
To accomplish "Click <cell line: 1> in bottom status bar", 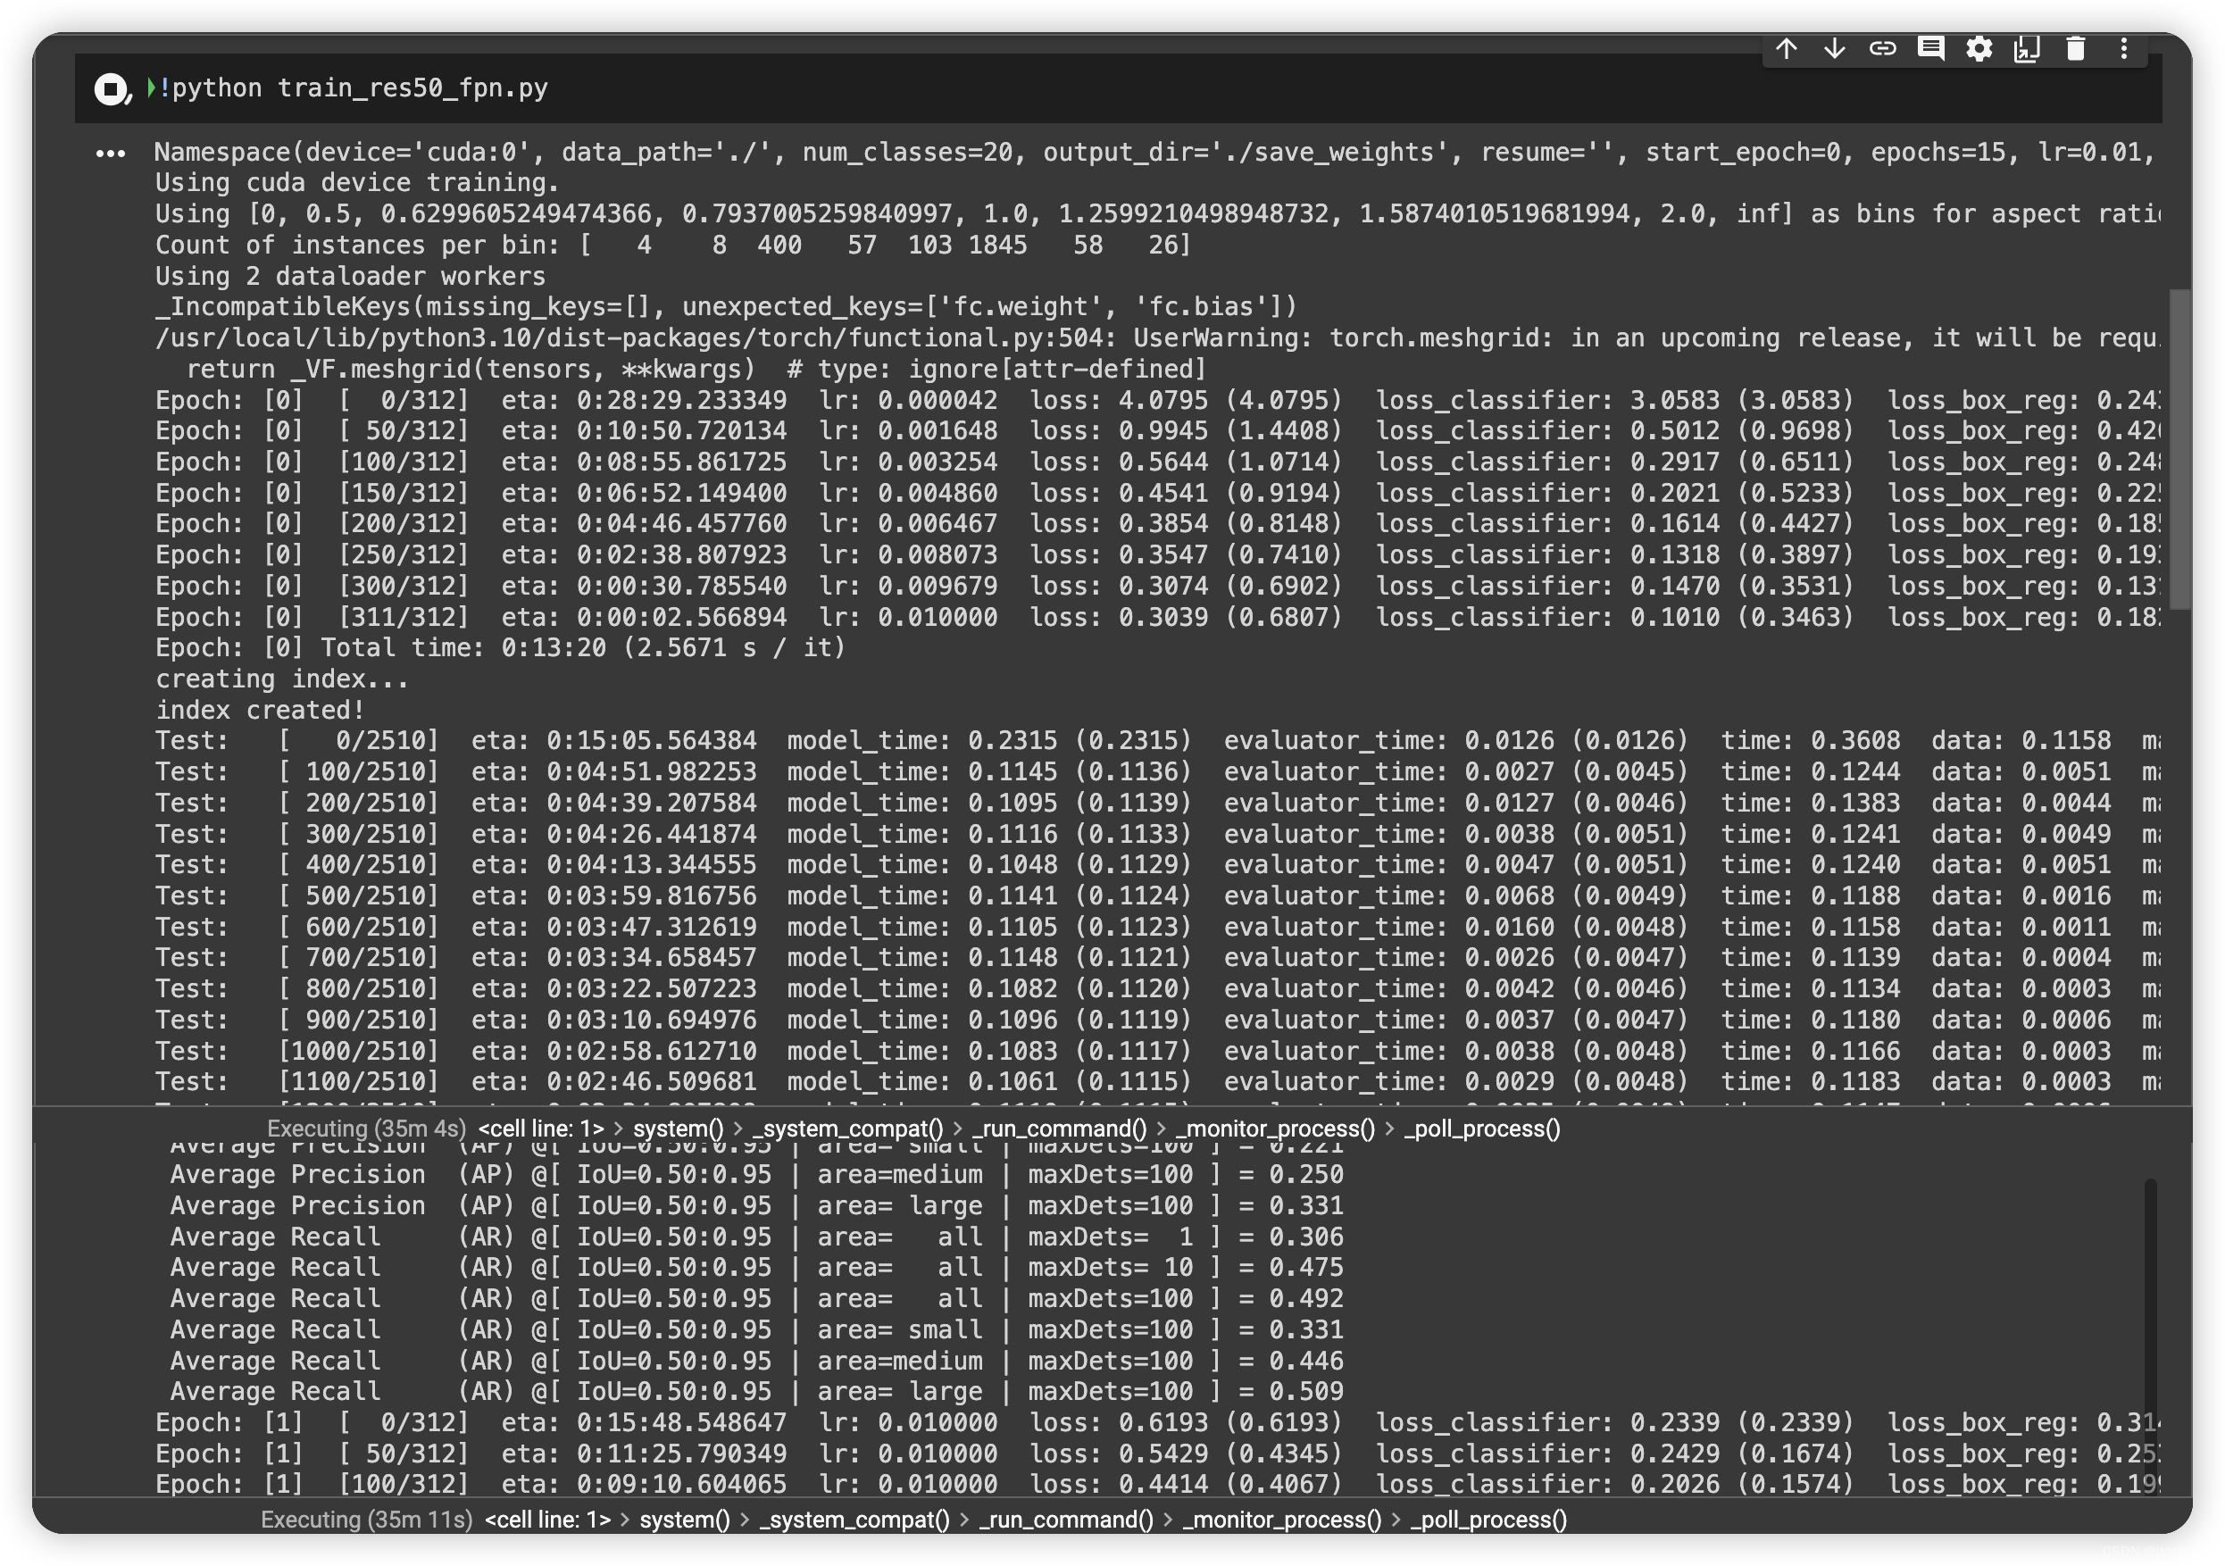I will (x=547, y=1519).
